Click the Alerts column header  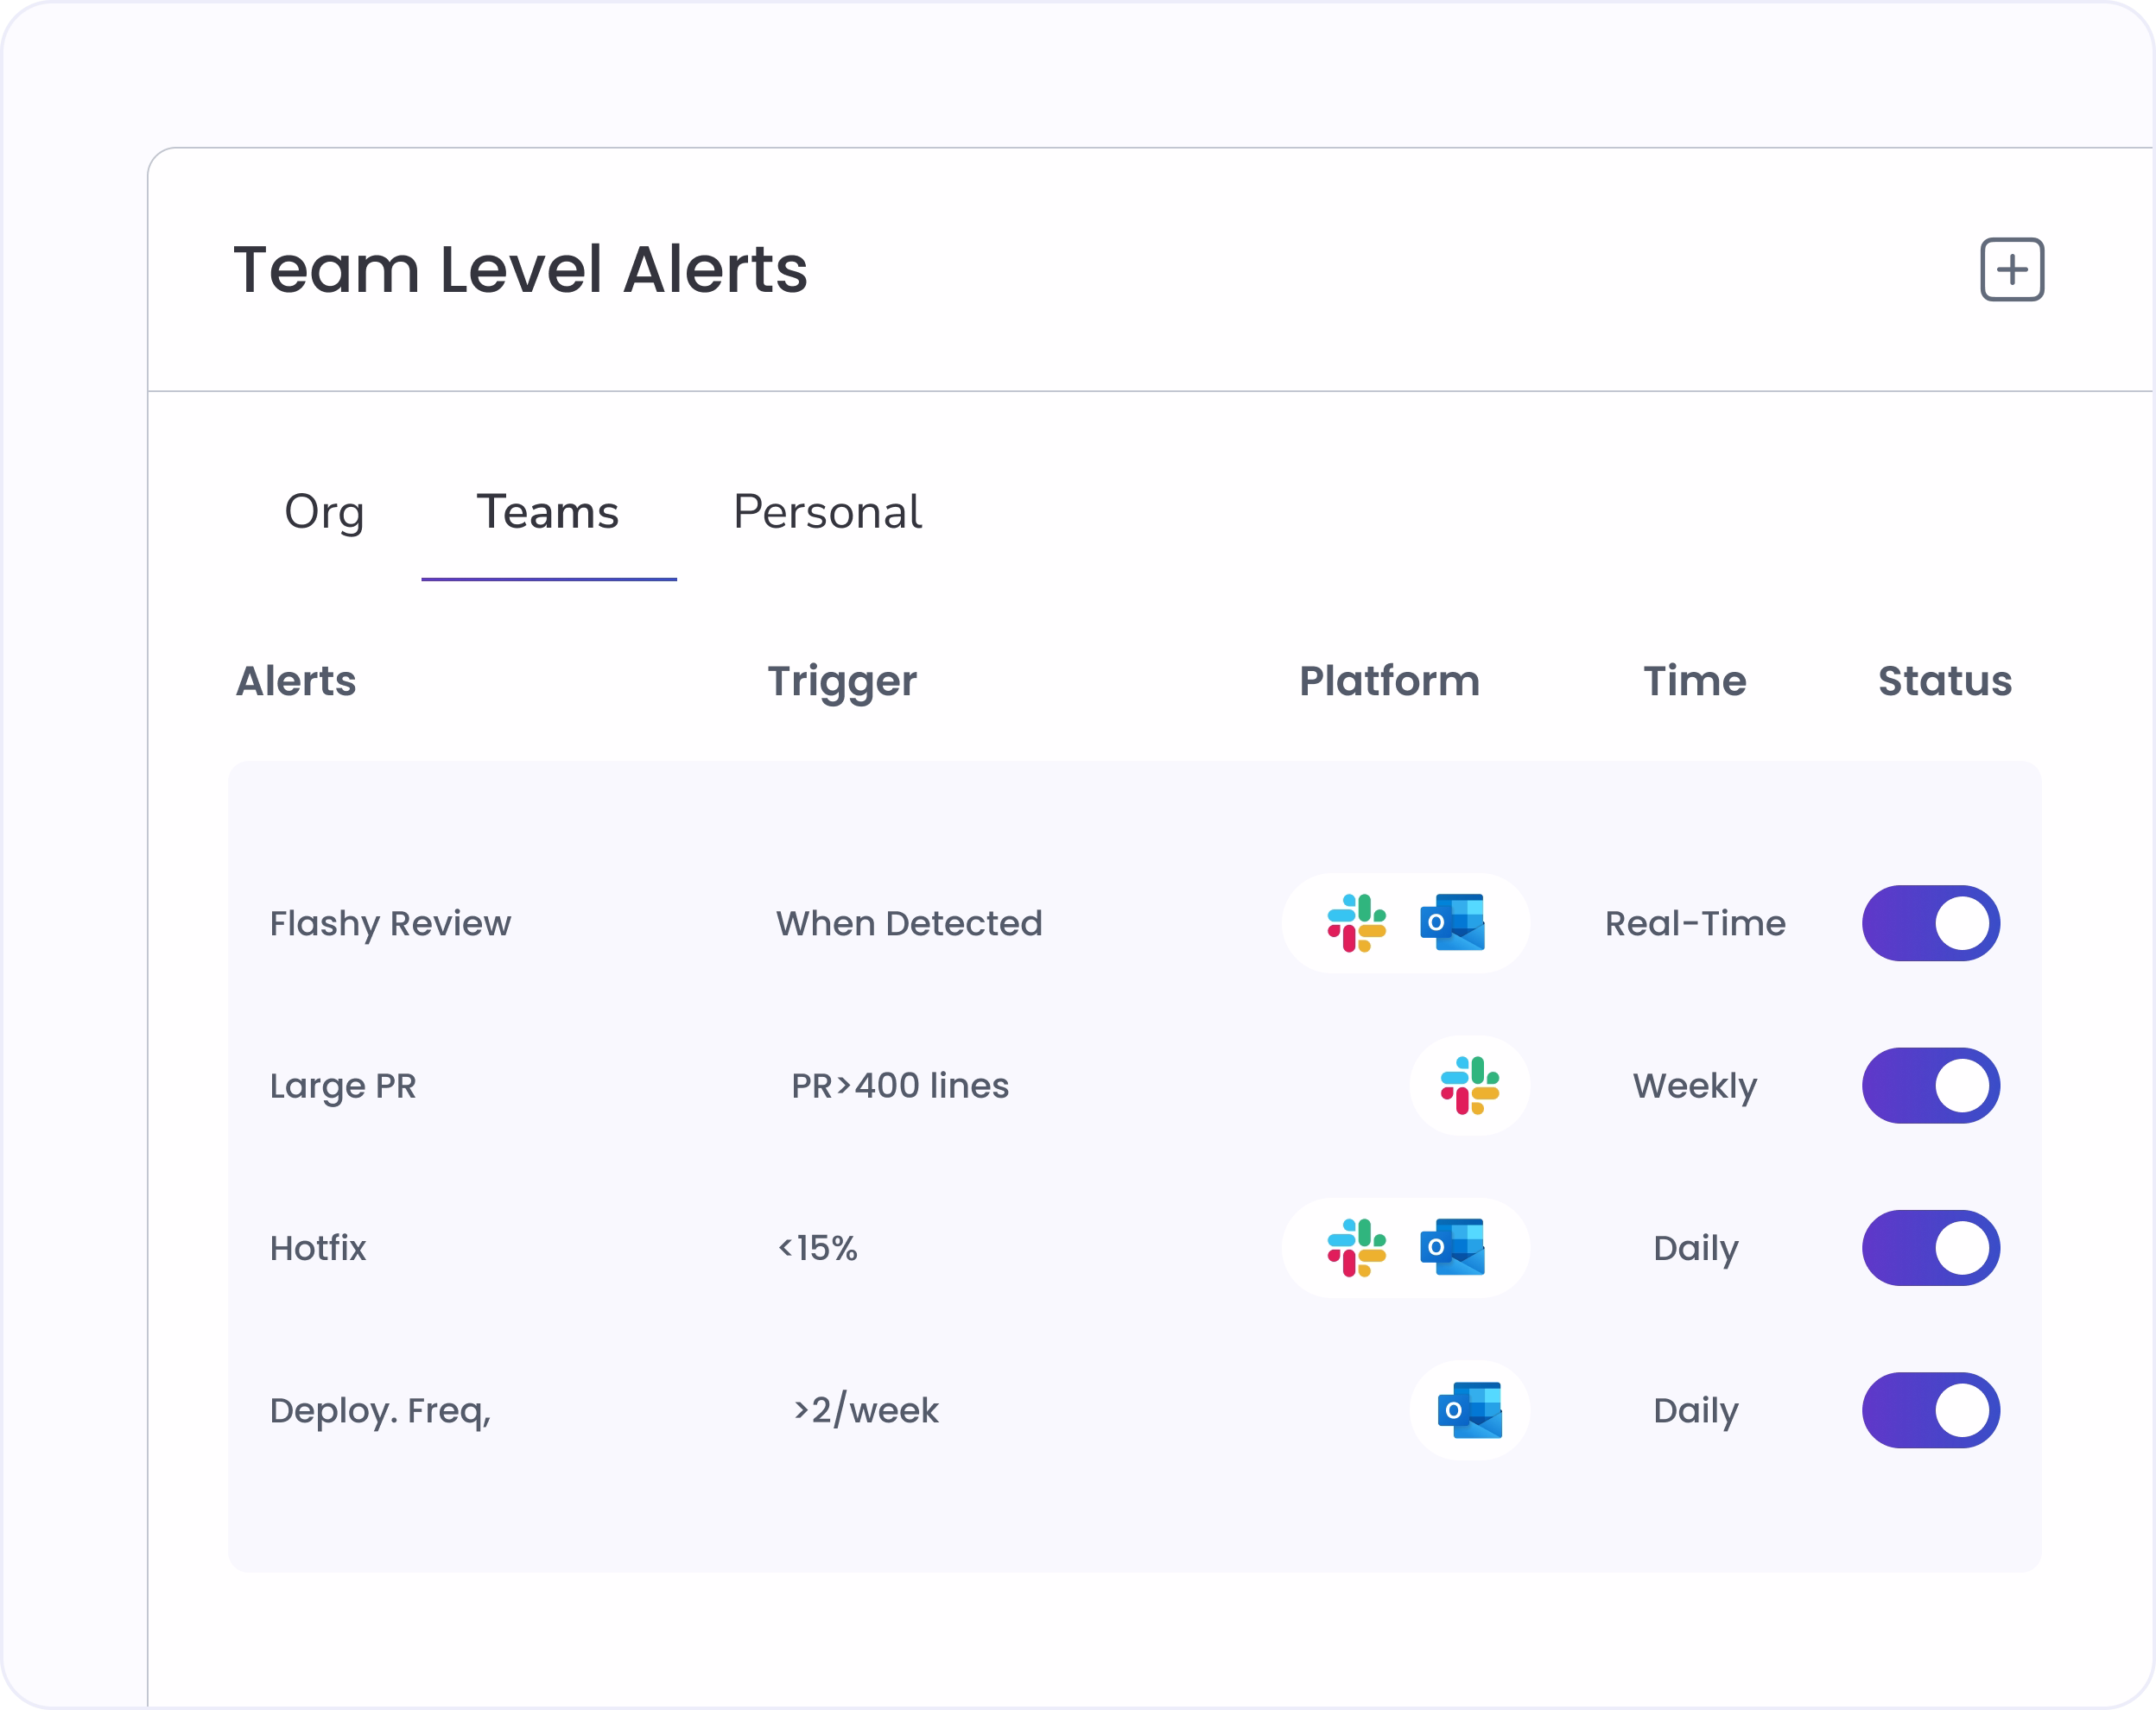coord(296,681)
